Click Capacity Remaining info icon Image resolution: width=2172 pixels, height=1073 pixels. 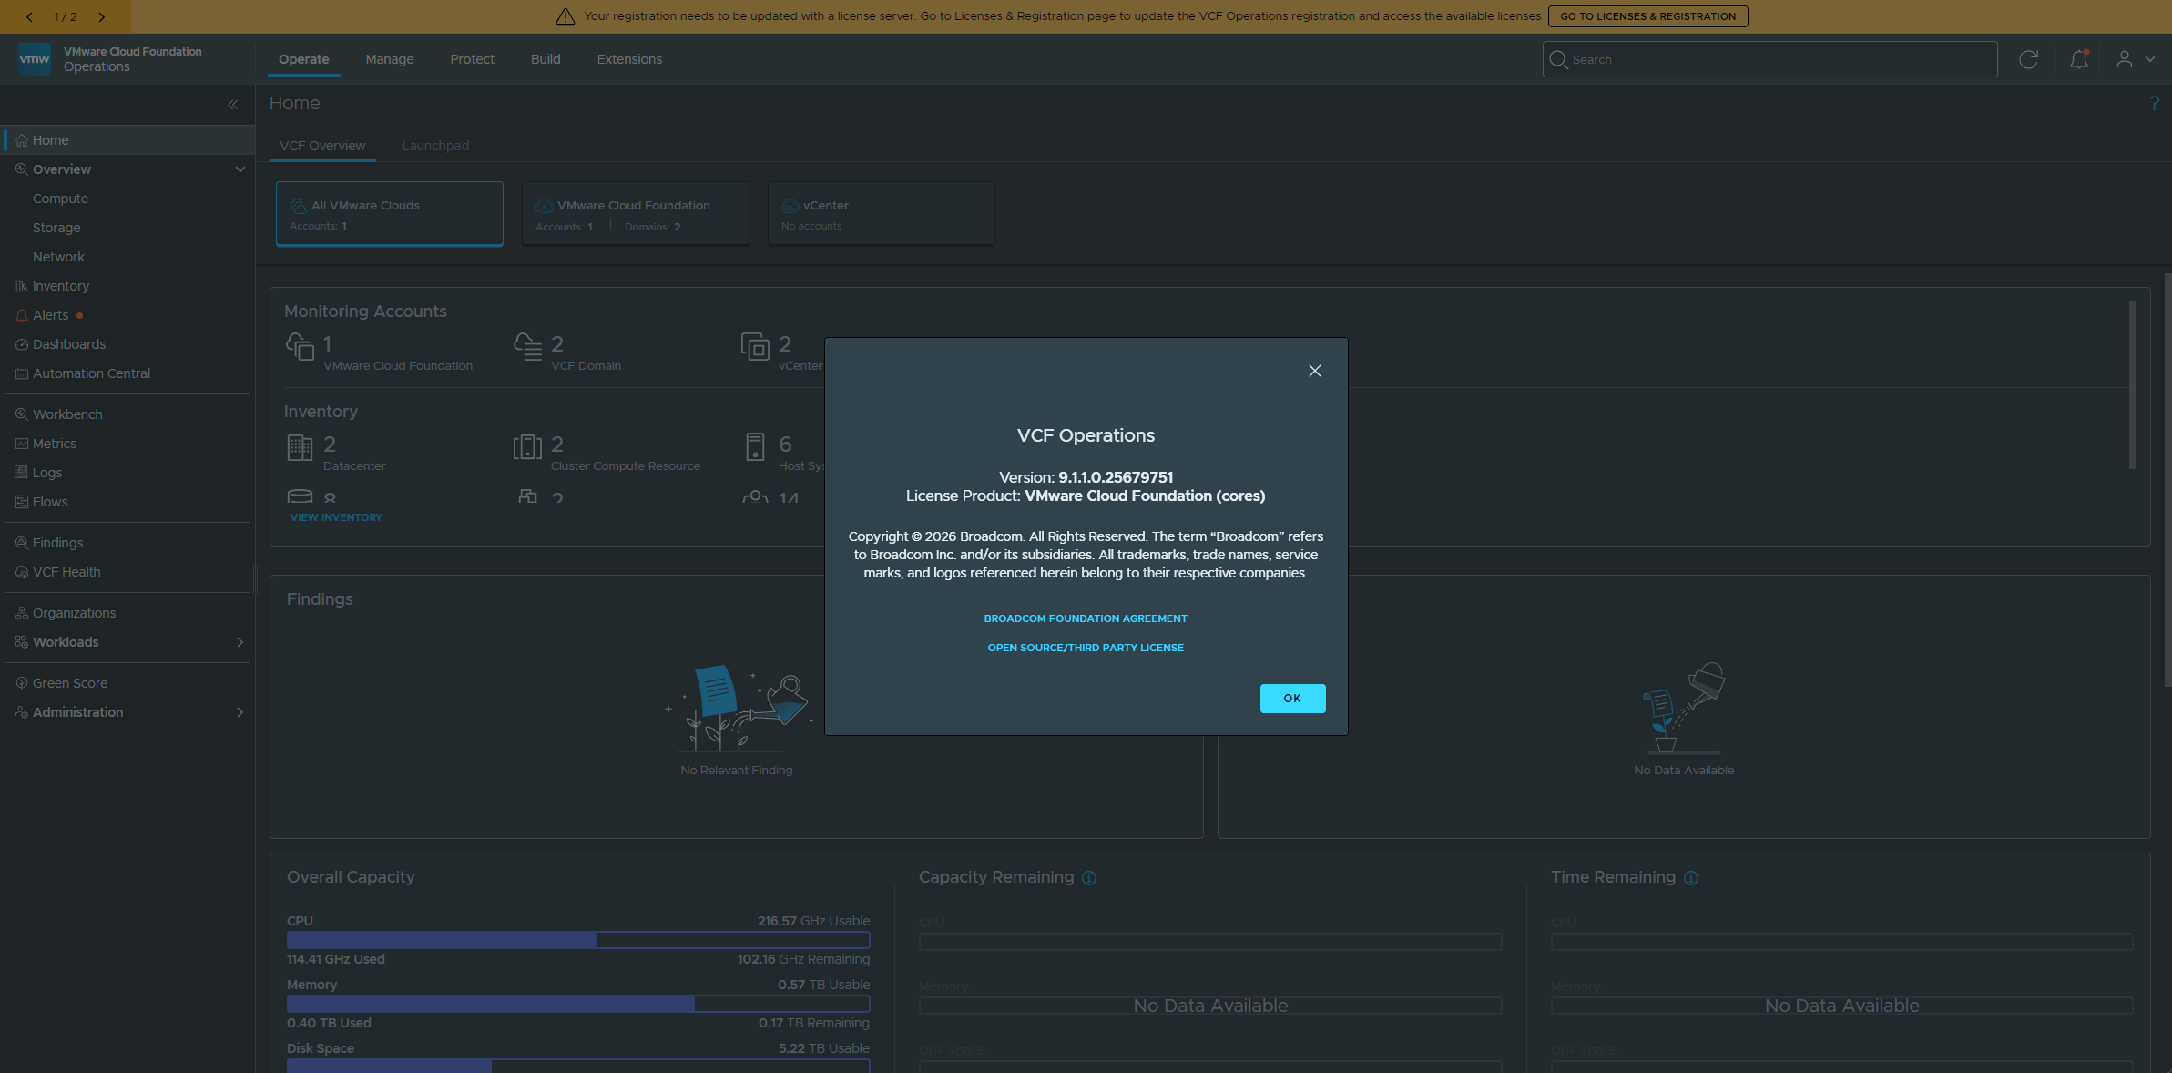click(x=1089, y=878)
